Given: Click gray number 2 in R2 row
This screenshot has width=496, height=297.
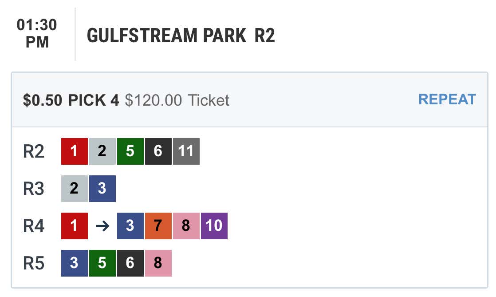Looking at the screenshot, I should click(102, 151).
